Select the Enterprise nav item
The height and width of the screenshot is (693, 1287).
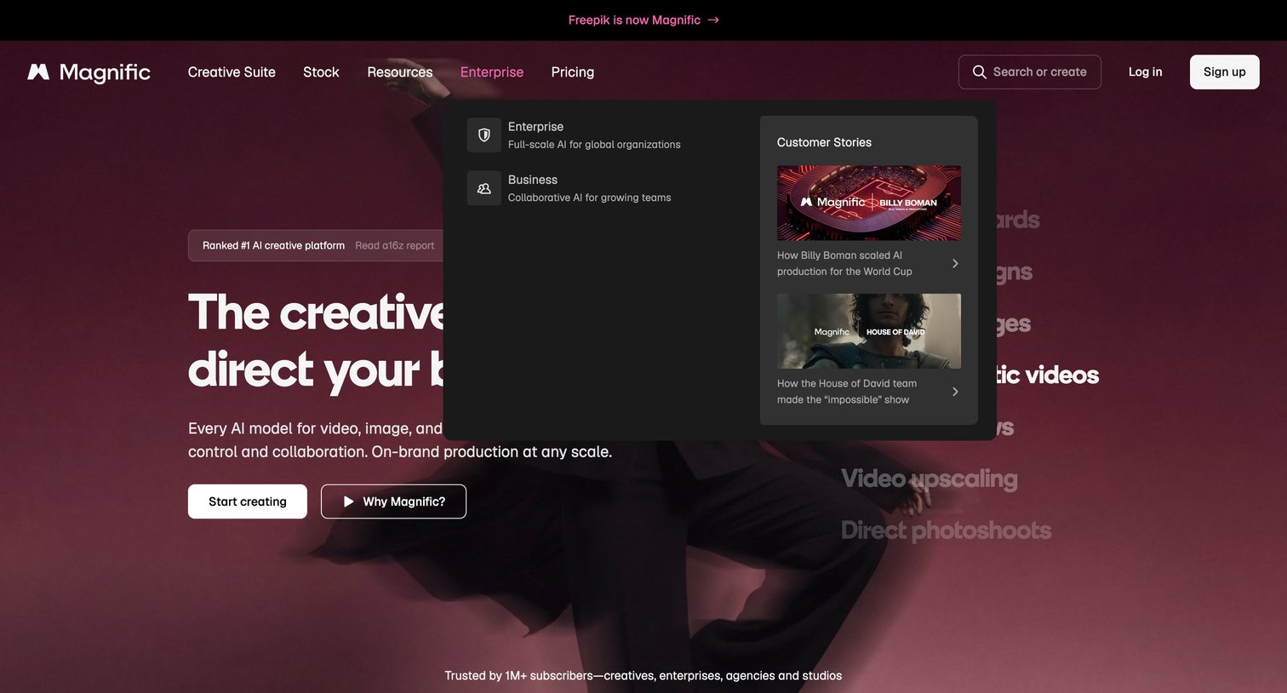492,72
